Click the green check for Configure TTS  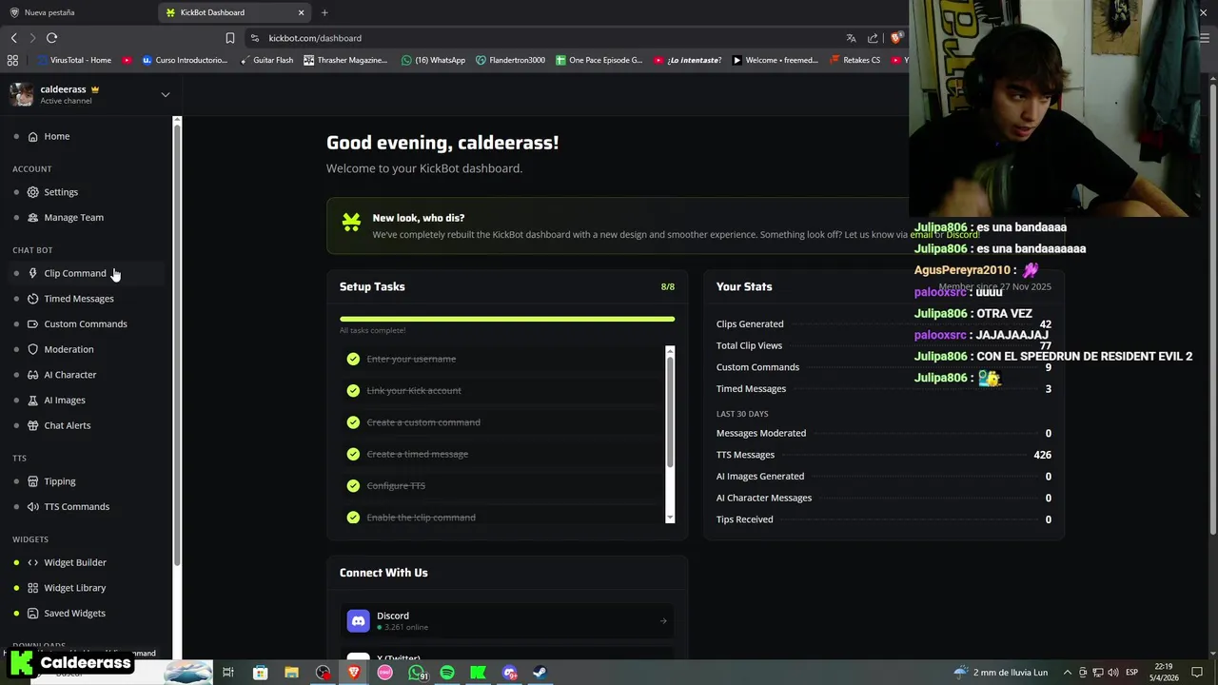(353, 485)
